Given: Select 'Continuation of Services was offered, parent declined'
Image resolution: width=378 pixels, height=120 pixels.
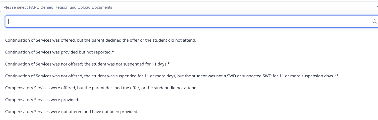Looking at the screenshot, I should coord(101,40).
